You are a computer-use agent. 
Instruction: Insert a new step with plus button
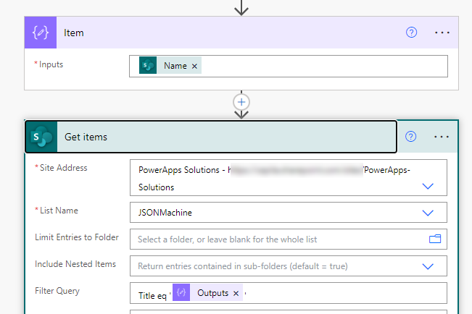click(x=241, y=102)
